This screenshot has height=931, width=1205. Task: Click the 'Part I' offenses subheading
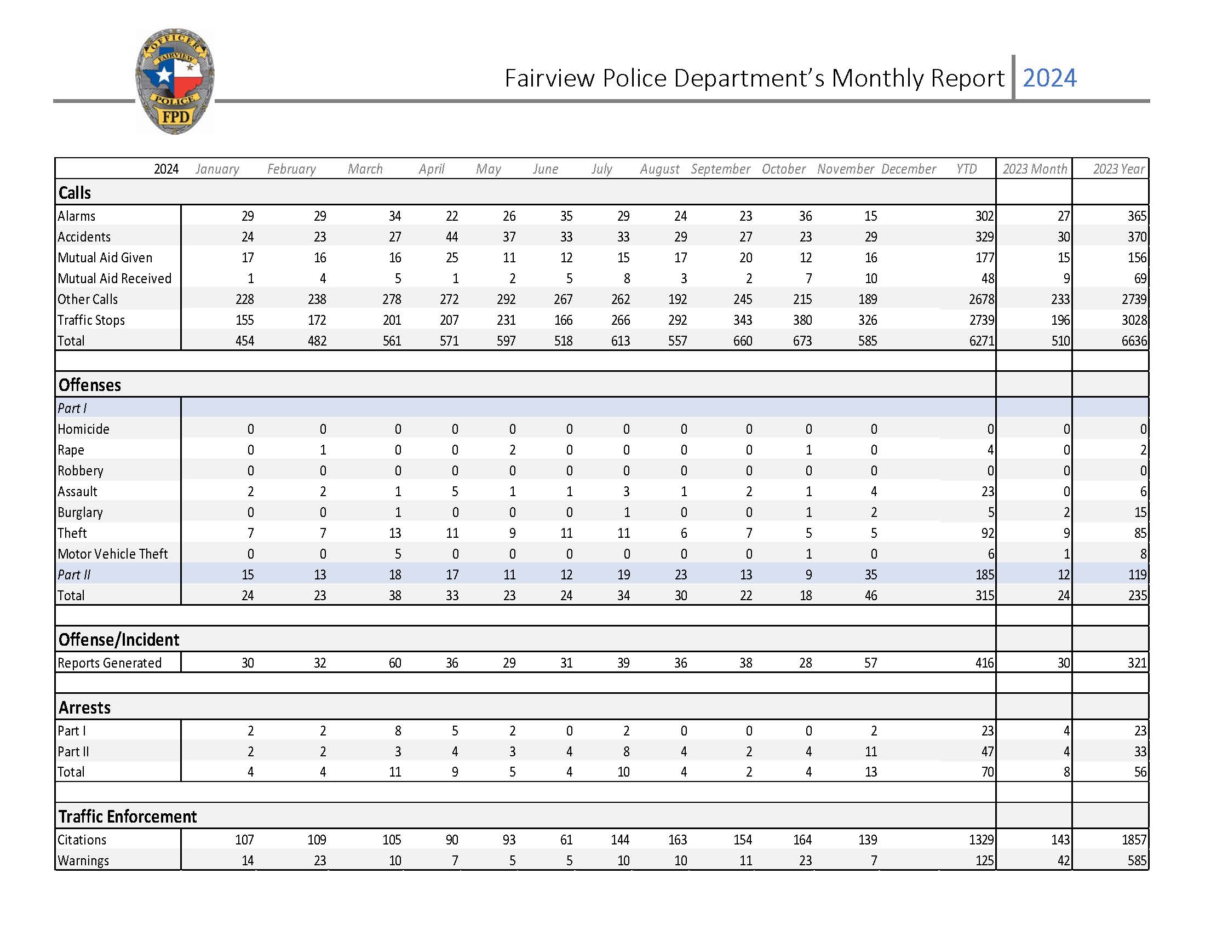72,408
